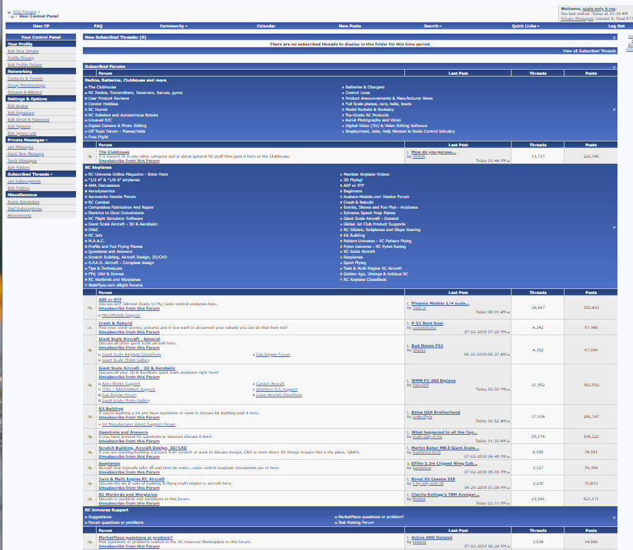Click the forum status icon beside Crash & Rebuild

click(90, 328)
